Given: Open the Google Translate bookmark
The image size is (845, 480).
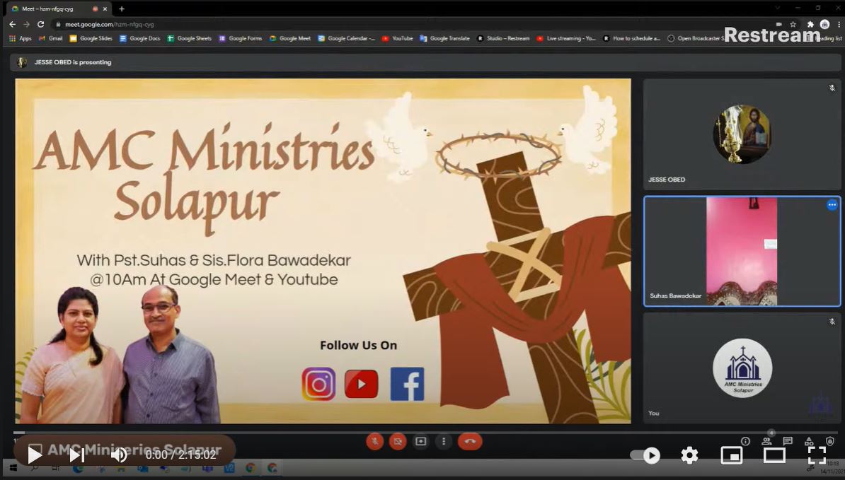Looking at the screenshot, I should (x=445, y=38).
